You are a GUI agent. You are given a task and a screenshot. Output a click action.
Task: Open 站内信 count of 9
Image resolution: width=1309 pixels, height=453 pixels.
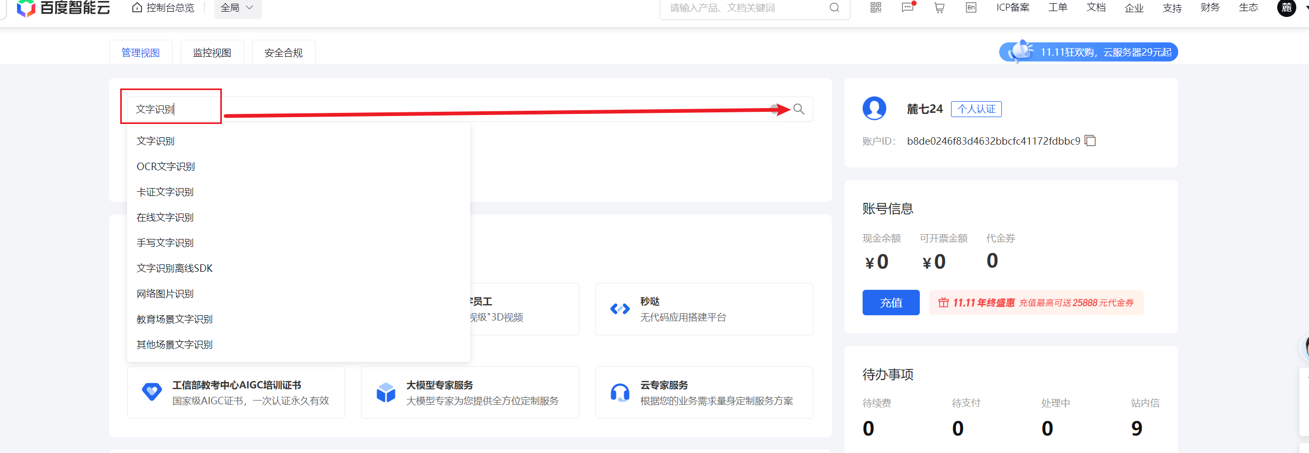pos(1137,428)
